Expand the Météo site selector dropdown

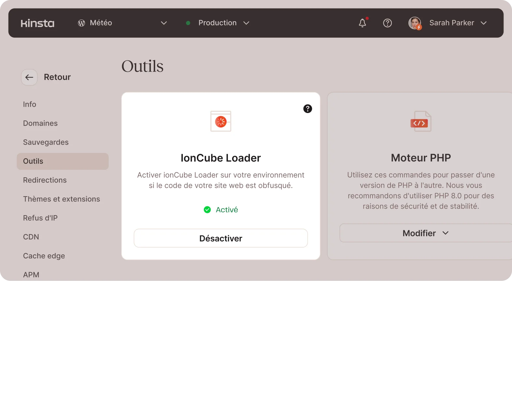tap(164, 23)
